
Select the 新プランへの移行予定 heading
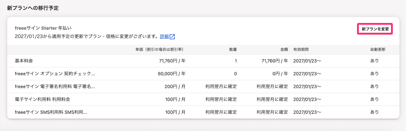click(x=33, y=8)
